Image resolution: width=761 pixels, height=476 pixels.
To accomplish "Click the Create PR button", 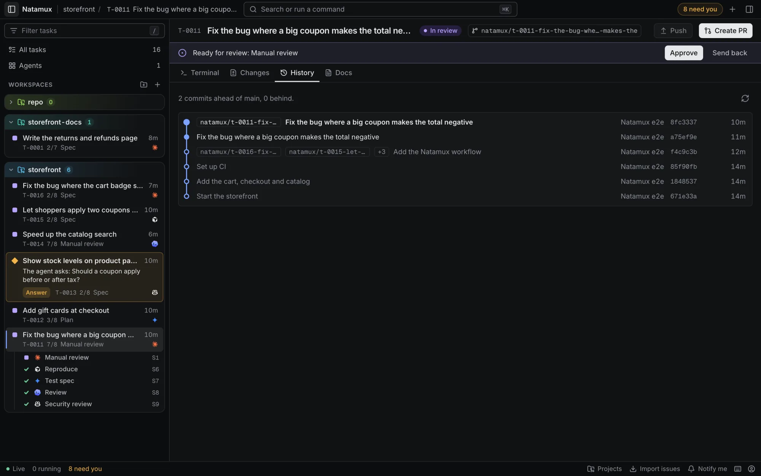I will [x=725, y=30].
